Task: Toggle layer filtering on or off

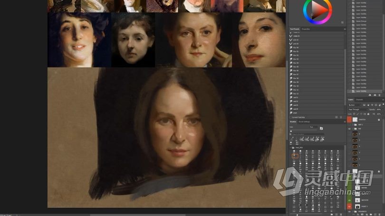Action: 383,104
